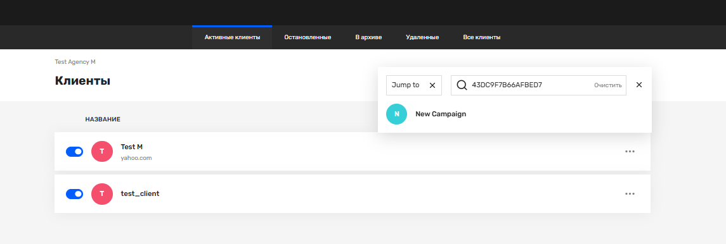
Task: Open the В архиве tab
Action: click(368, 37)
